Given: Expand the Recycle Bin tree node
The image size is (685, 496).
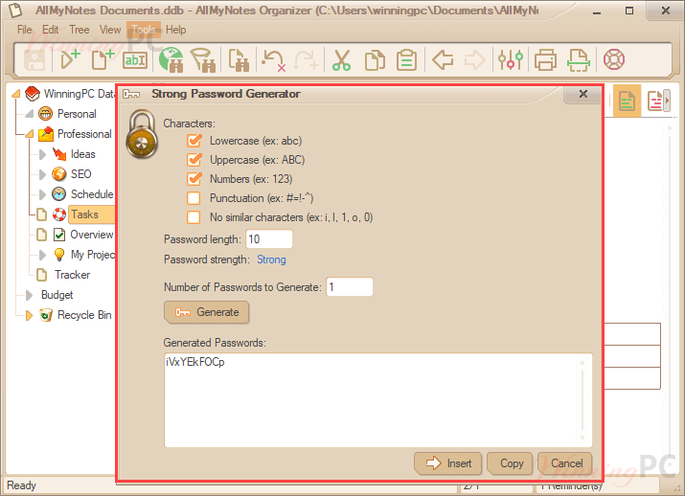Looking at the screenshot, I should click(30, 315).
